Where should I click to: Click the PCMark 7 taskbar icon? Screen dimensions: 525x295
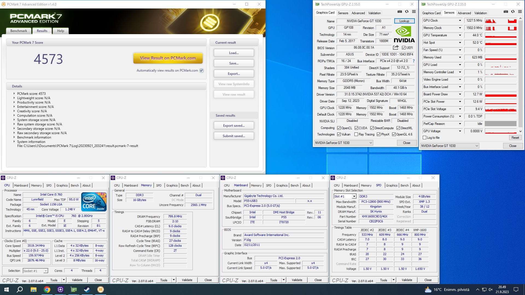pos(100,290)
